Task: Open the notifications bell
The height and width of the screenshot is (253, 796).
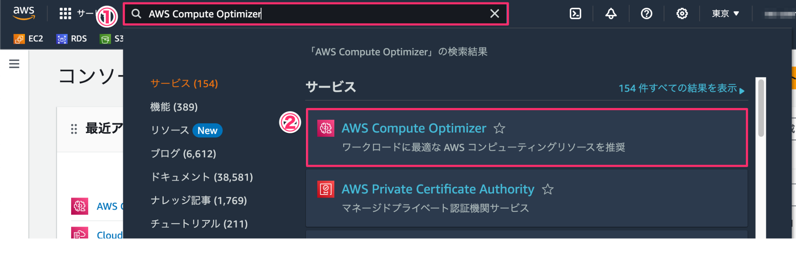Action: [610, 14]
